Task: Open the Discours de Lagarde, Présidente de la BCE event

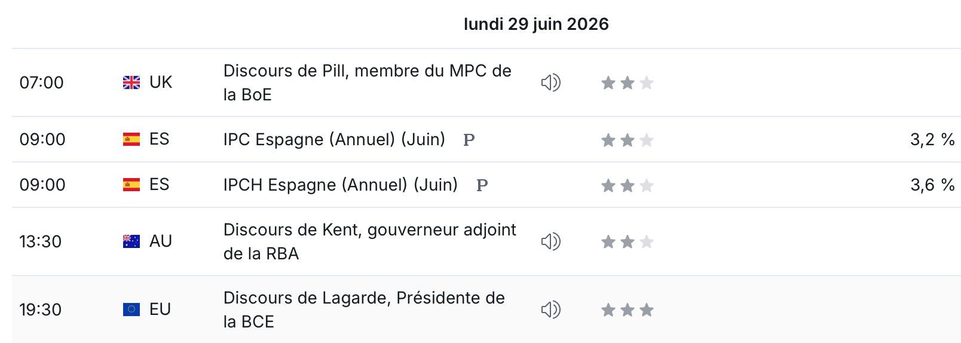Action: tap(364, 310)
